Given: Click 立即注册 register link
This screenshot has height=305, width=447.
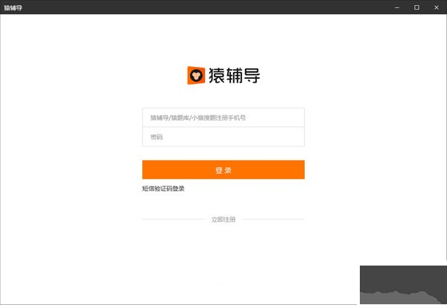Looking at the screenshot, I should tap(223, 219).
